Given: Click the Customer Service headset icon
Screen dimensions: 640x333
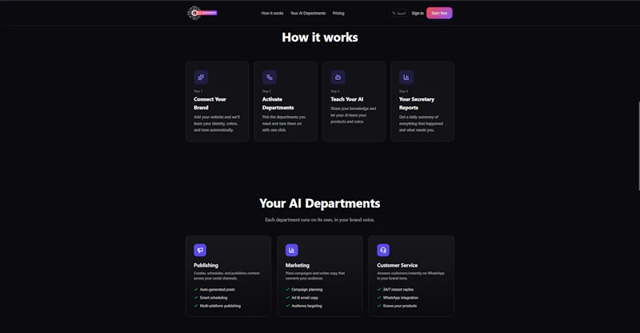Looking at the screenshot, I should click(383, 250).
